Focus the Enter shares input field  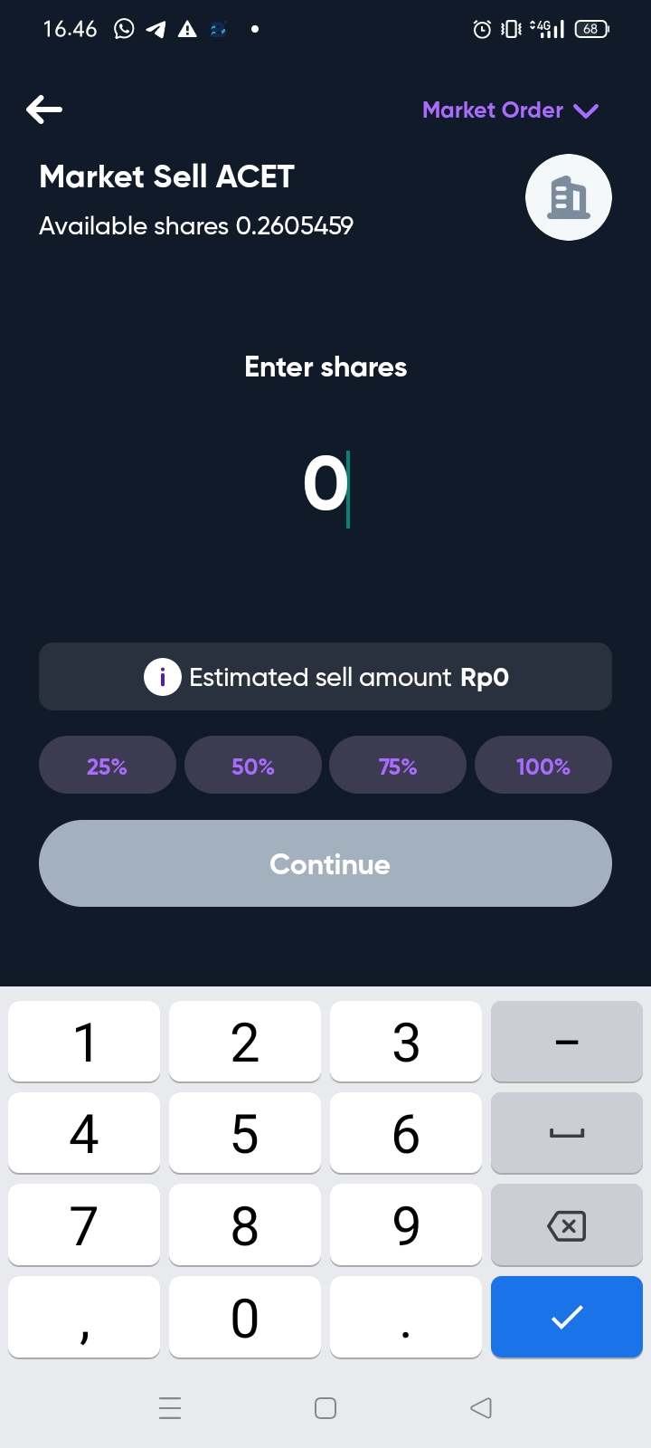325,484
